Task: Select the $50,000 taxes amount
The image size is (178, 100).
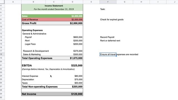Action: [x=78, y=83]
